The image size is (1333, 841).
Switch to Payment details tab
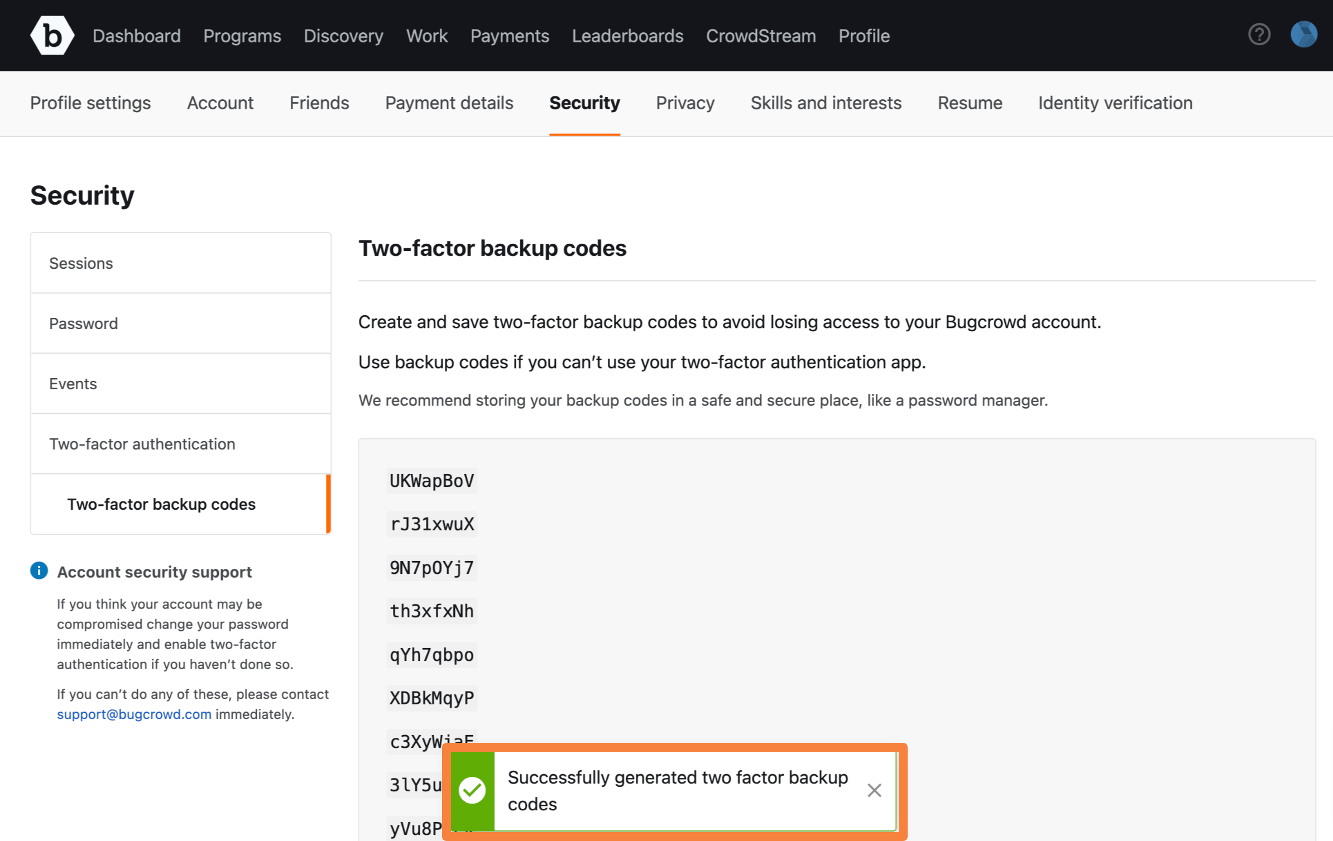[x=449, y=103]
